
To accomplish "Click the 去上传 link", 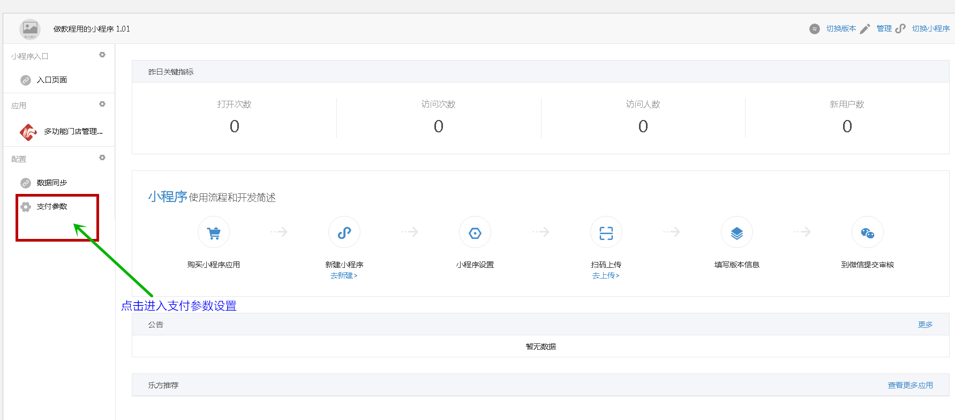I will pyautogui.click(x=605, y=275).
